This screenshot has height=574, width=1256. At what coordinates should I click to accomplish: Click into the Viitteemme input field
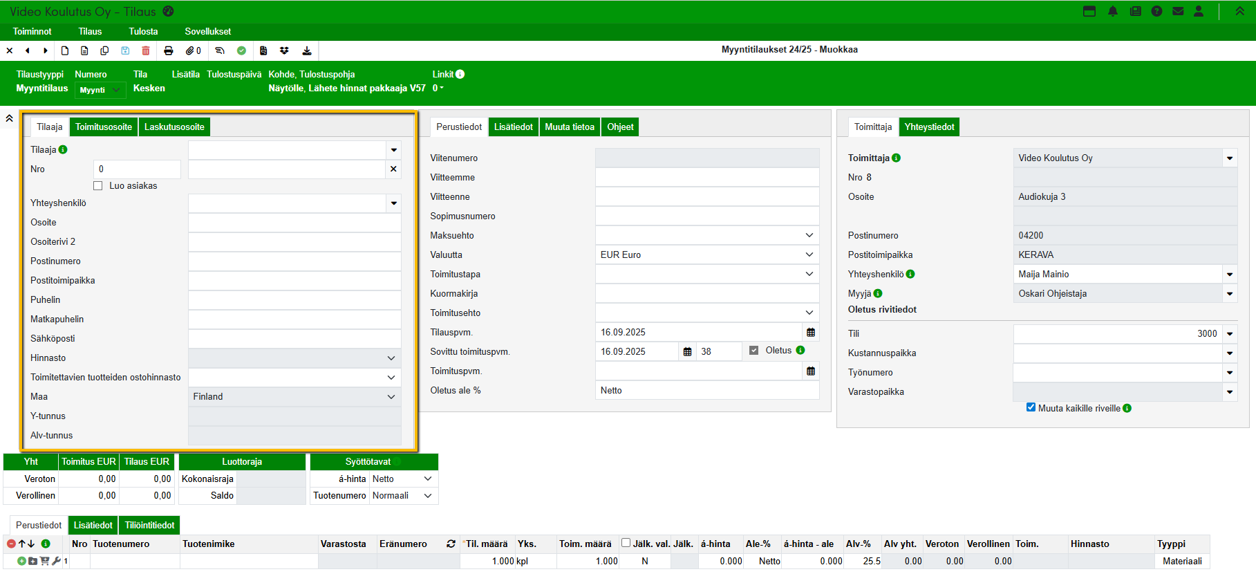pyautogui.click(x=706, y=178)
